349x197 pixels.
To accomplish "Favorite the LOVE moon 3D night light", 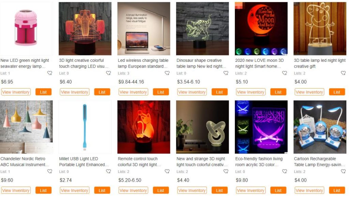I will click(x=285, y=73).
